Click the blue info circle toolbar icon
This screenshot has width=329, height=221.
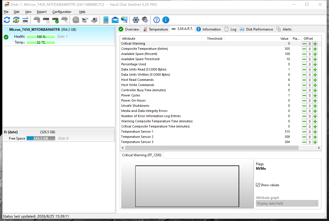click(166, 20)
